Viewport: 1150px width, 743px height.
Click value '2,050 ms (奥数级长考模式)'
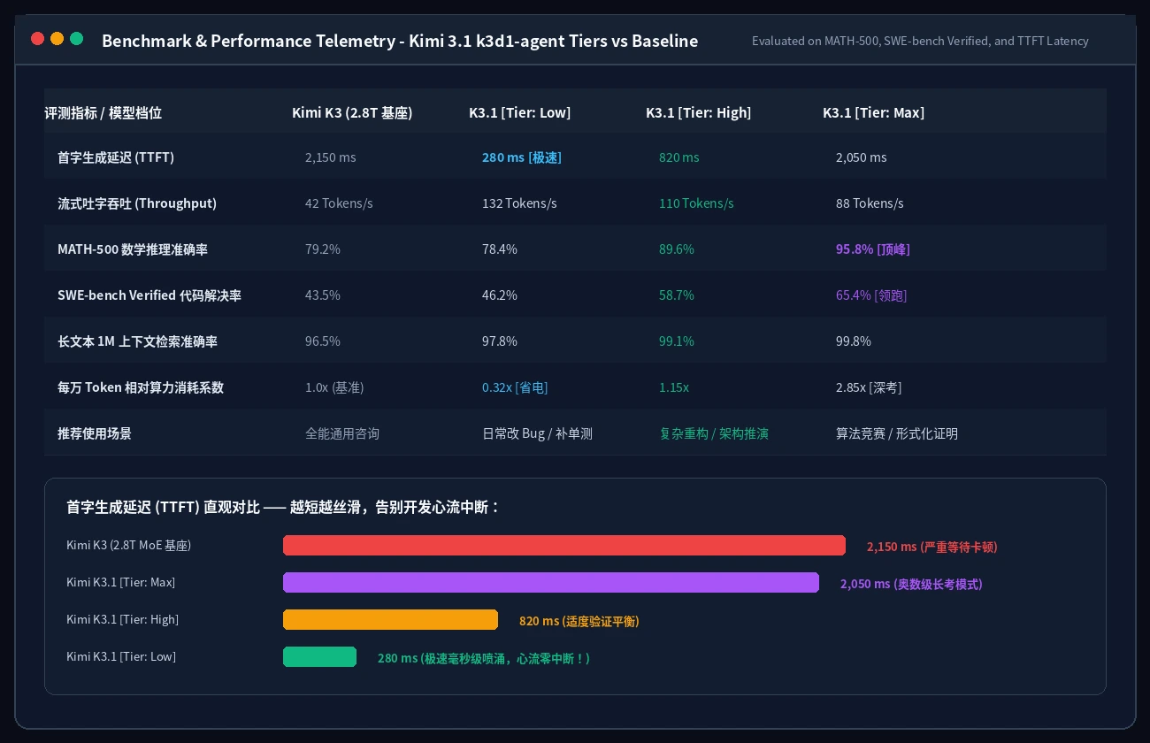(911, 584)
